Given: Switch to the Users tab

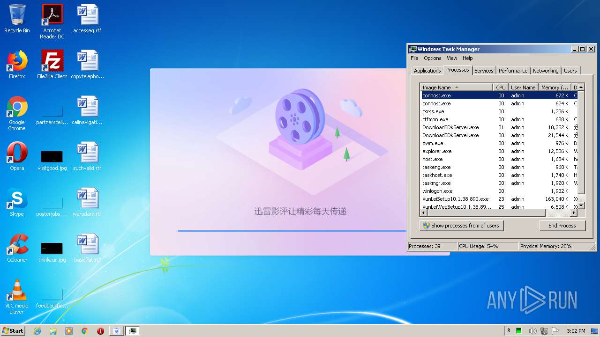Looking at the screenshot, I should point(570,71).
